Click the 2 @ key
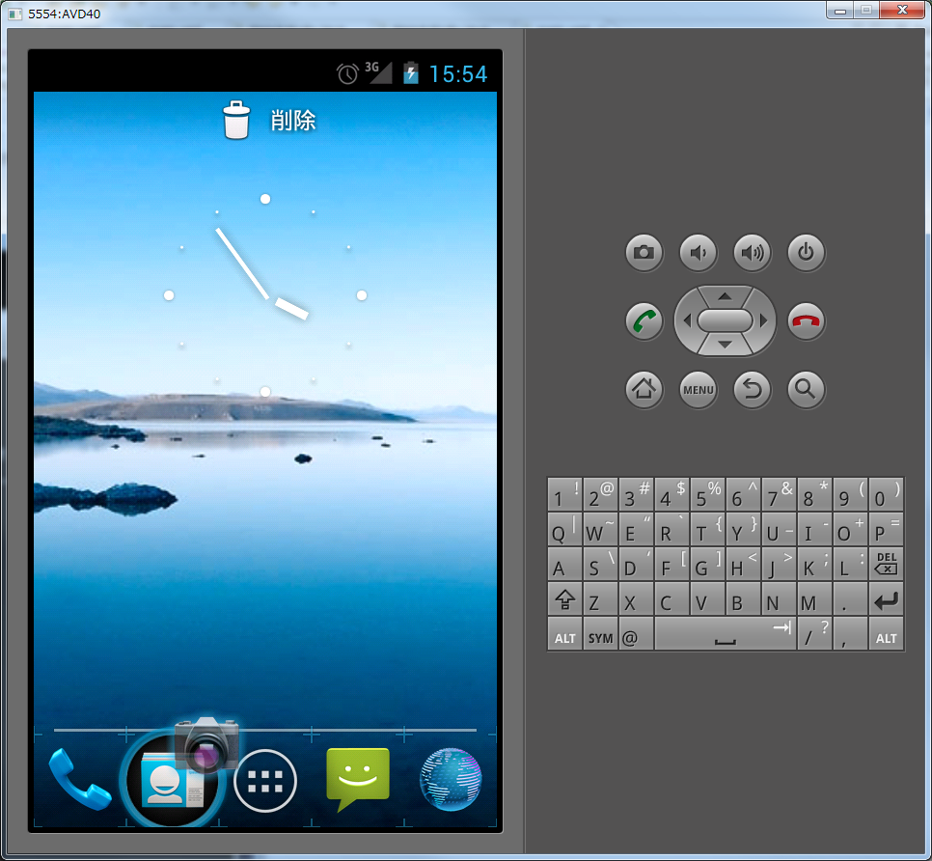This screenshot has width=932, height=861. pos(600,495)
